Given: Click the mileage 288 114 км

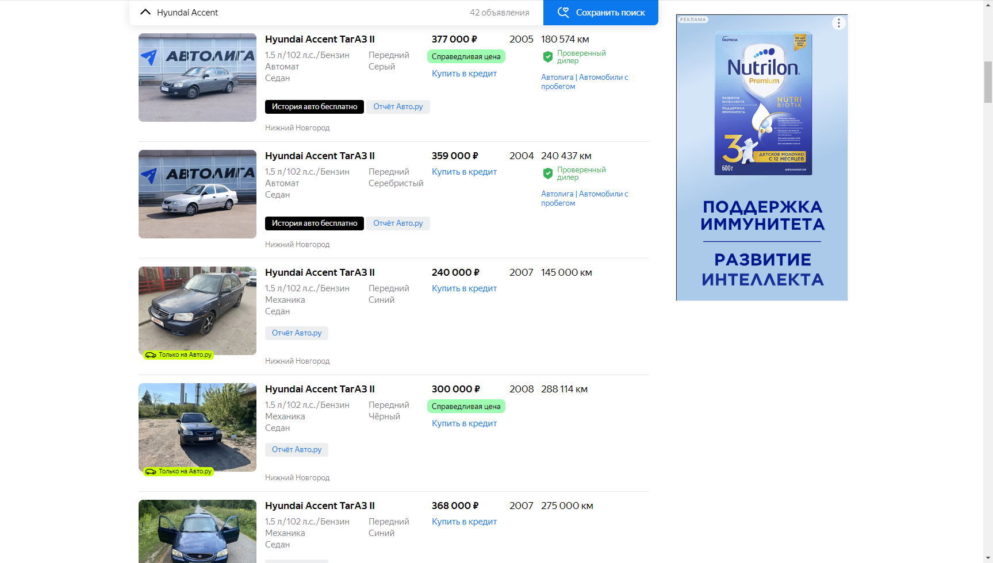Looking at the screenshot, I should 564,389.
